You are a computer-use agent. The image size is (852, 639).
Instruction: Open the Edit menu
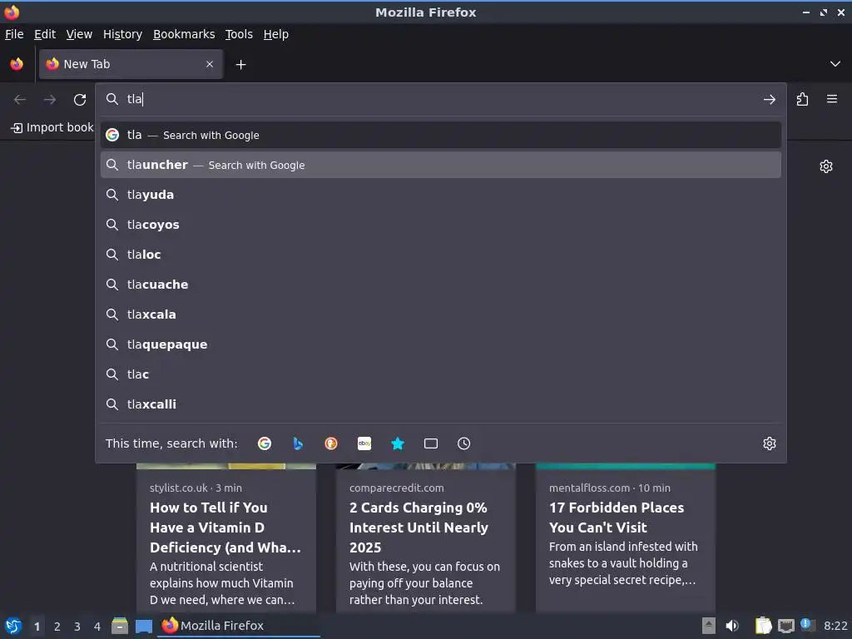click(45, 34)
